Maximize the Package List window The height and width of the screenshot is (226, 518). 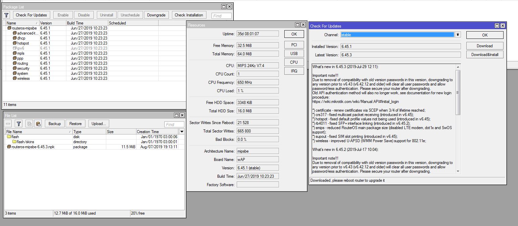click(x=224, y=7)
